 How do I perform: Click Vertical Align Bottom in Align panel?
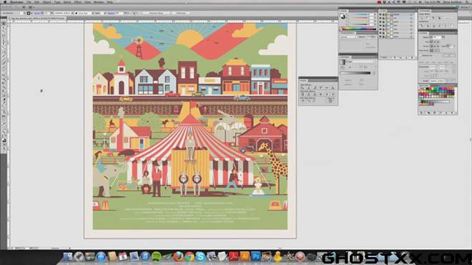click(x=333, y=88)
